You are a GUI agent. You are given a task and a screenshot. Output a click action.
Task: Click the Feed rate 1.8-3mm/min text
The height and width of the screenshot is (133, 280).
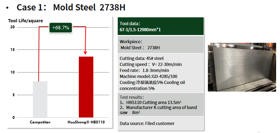[x=144, y=70]
